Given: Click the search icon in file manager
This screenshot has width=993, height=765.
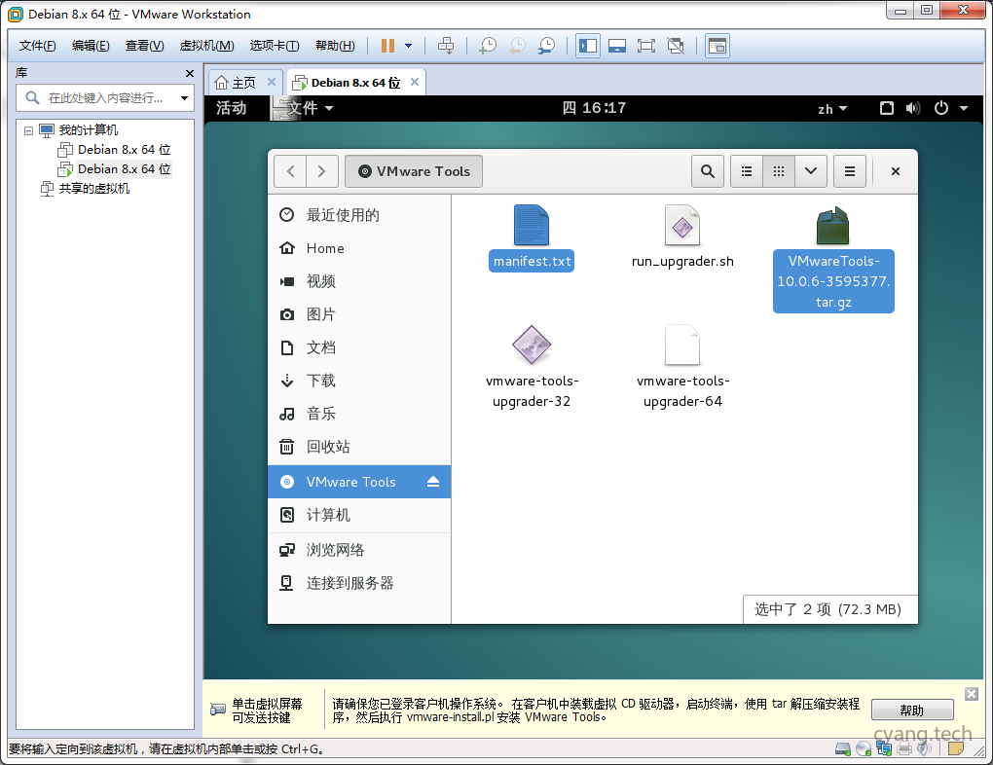Looking at the screenshot, I should [708, 171].
